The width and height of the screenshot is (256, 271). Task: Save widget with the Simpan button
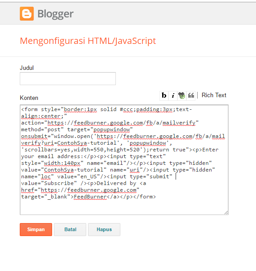pos(36,229)
